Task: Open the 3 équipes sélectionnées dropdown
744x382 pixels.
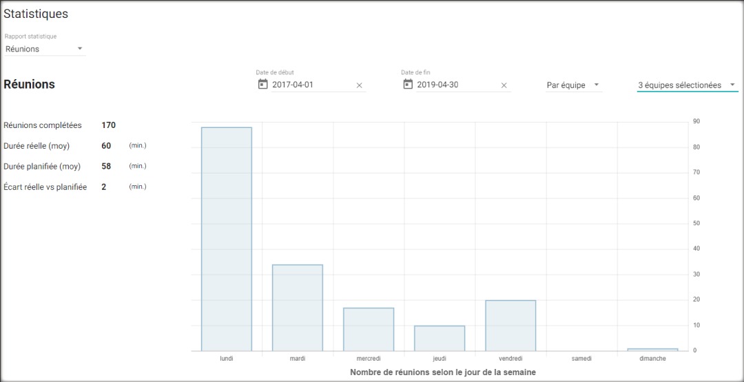Action: tap(687, 85)
